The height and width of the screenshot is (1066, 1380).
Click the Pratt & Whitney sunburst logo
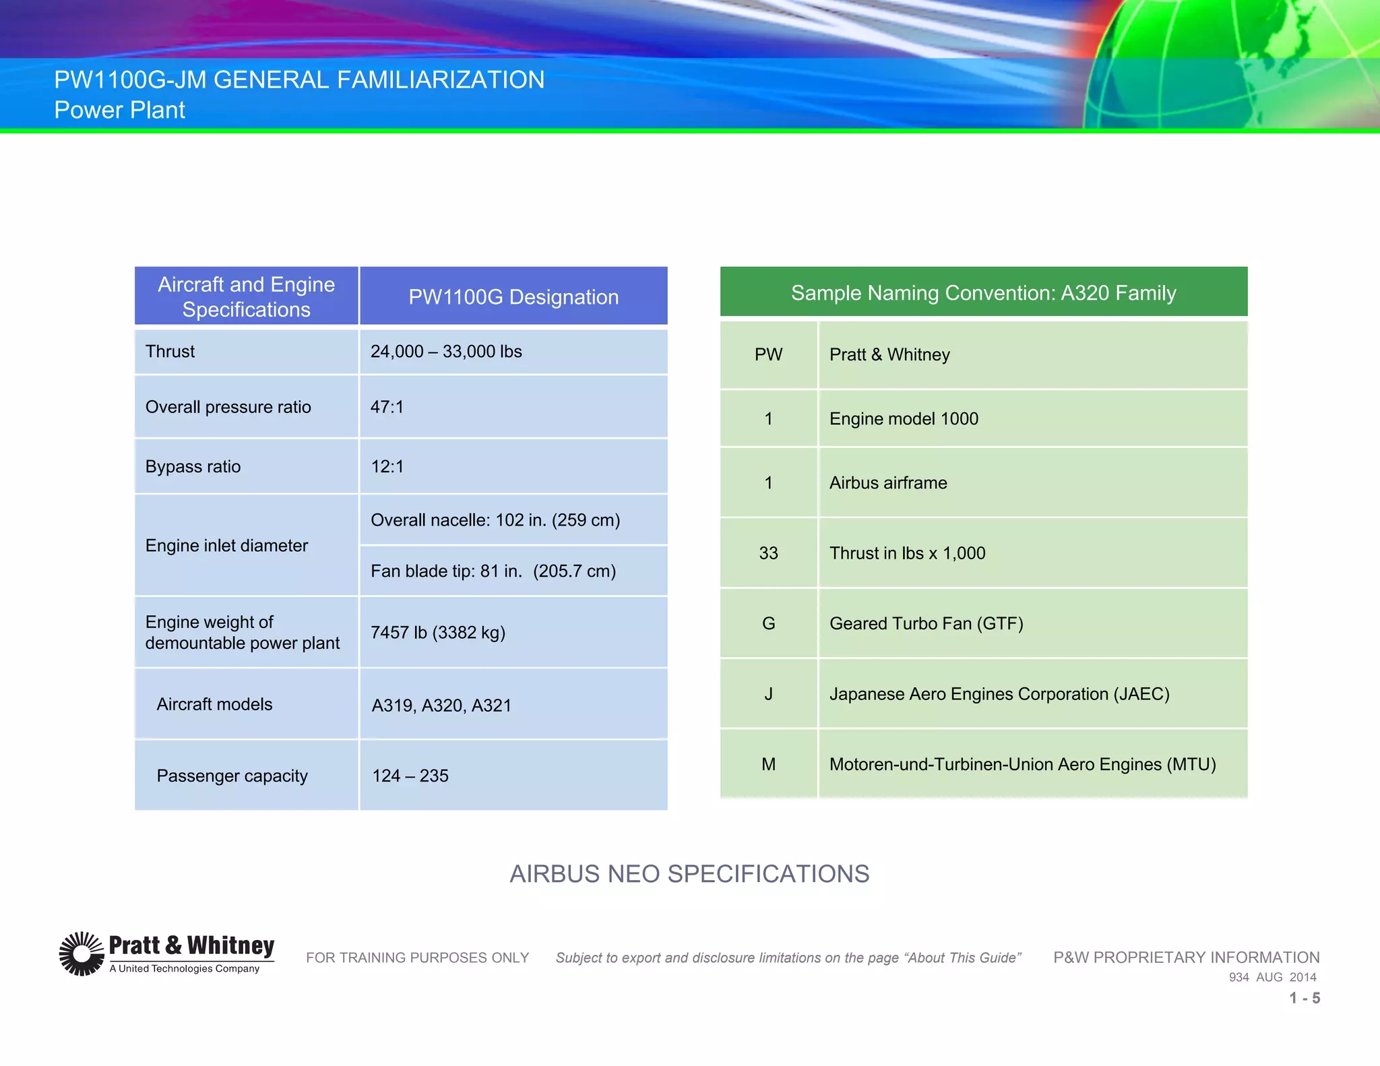pyautogui.click(x=81, y=953)
